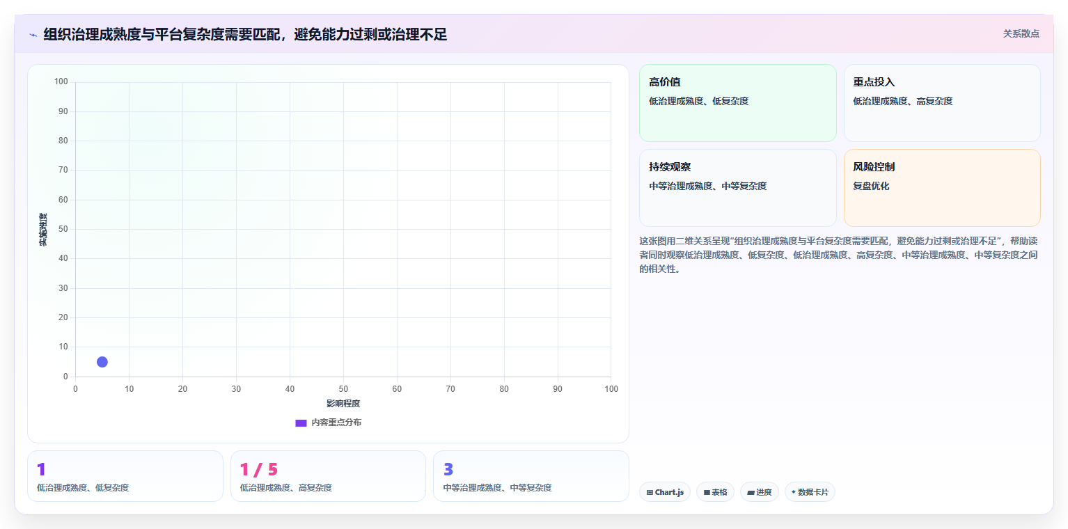Screen dimensions: 1068x529
Task: Click the 内容重点分布 legend text
Action: click(336, 423)
